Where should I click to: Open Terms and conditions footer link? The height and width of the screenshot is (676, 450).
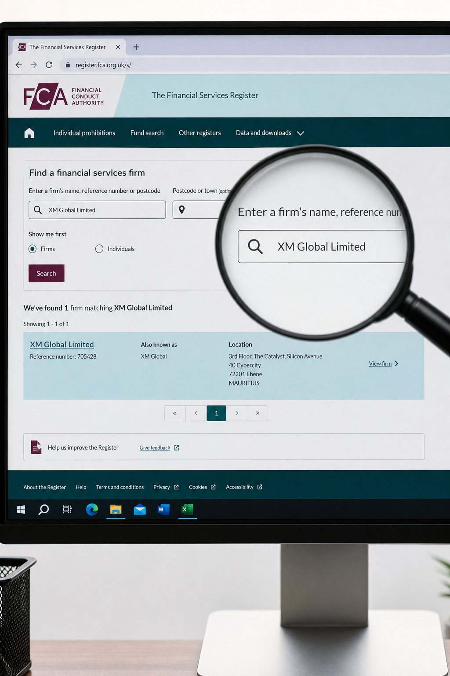120,487
